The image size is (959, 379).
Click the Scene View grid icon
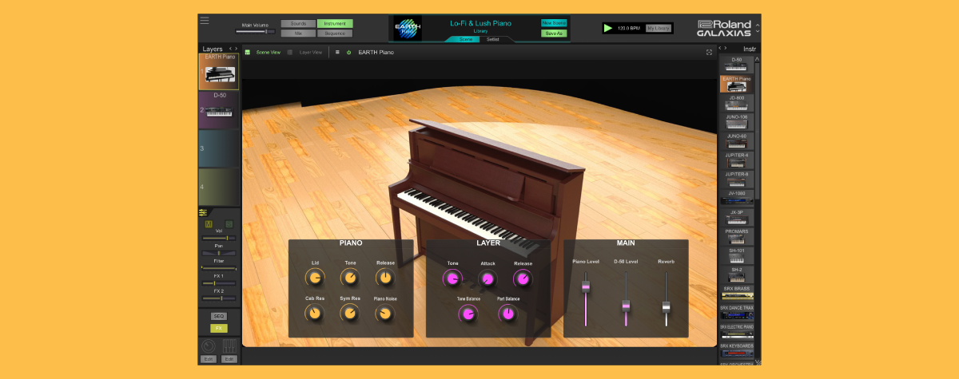point(248,53)
